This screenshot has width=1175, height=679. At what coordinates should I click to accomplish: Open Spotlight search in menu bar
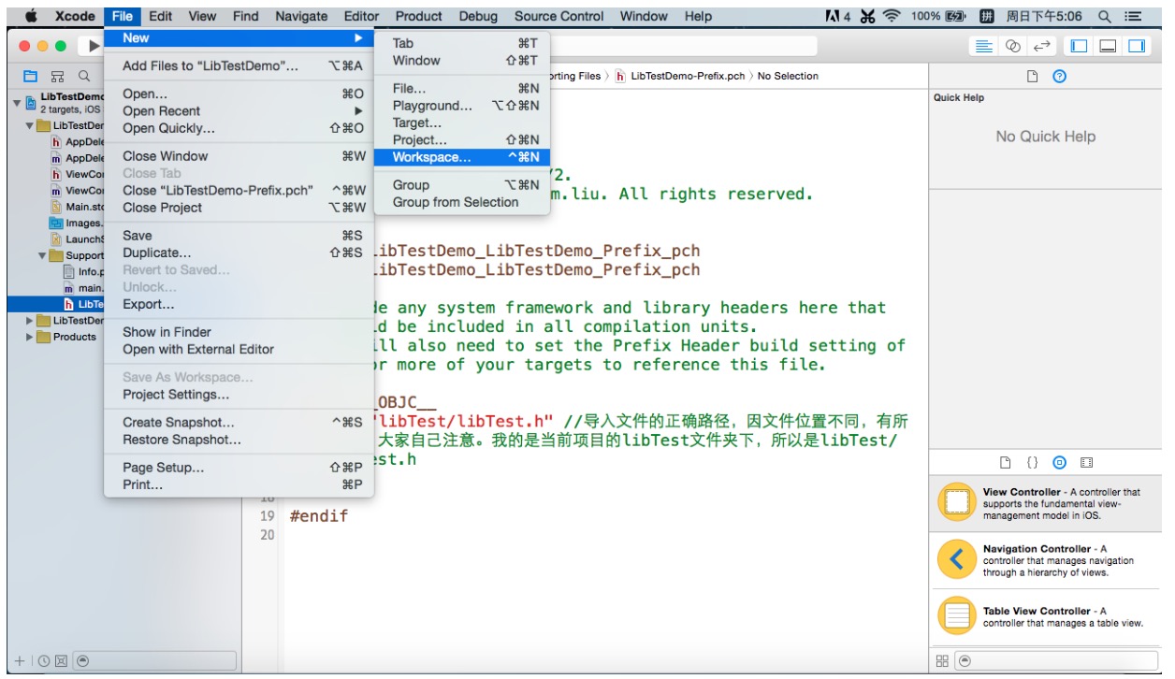(x=1105, y=16)
